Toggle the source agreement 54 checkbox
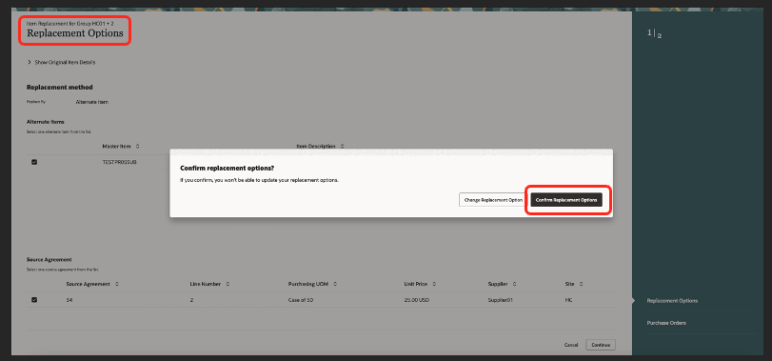 [34, 299]
